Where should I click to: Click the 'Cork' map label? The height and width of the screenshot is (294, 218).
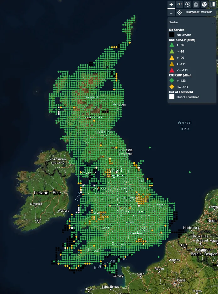(38, 219)
